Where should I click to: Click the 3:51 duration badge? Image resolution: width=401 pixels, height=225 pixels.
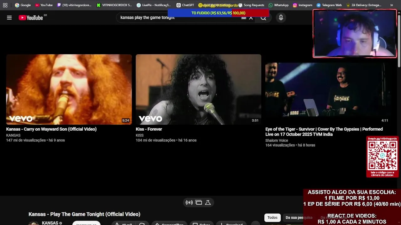(x=255, y=121)
